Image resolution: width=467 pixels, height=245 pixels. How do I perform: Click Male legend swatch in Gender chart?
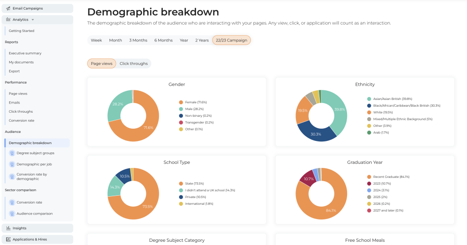pos(181,109)
